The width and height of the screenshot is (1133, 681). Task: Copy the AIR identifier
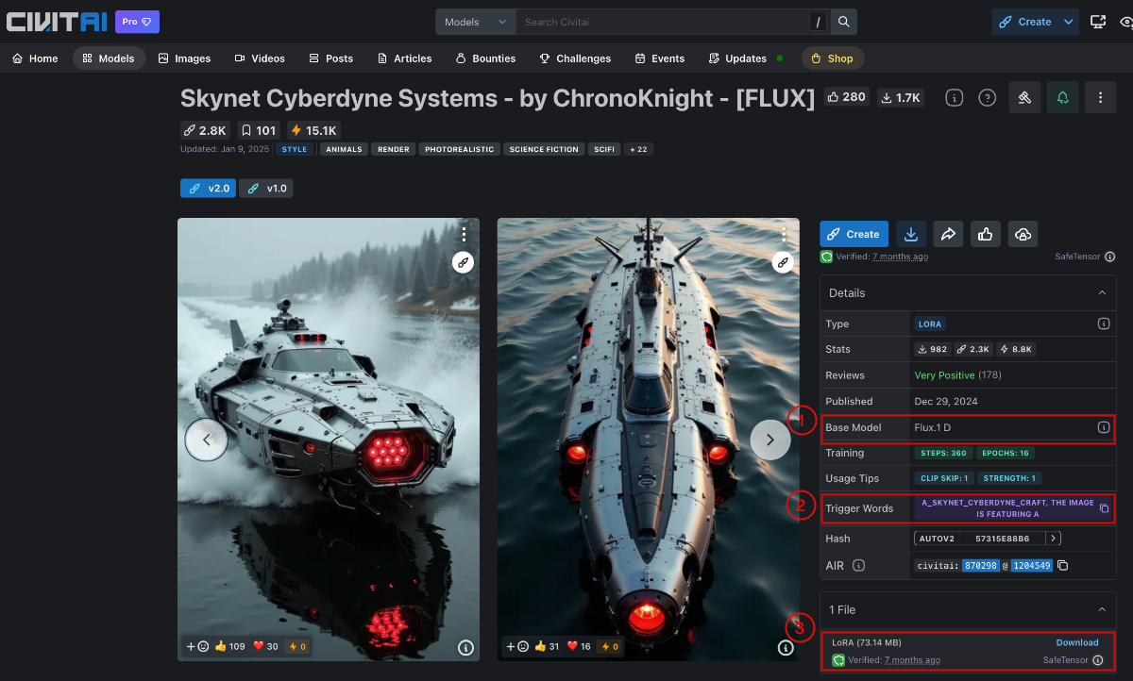click(x=1062, y=566)
